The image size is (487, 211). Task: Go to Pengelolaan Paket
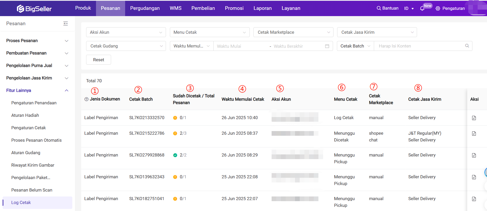coord(31,178)
